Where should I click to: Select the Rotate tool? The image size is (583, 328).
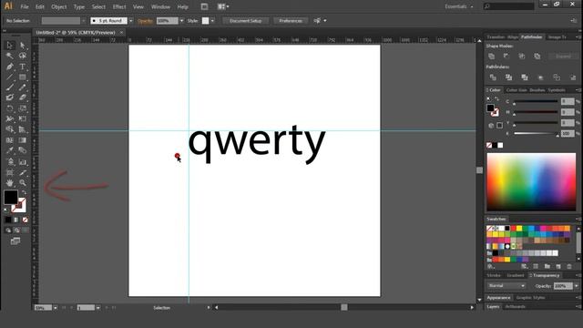pos(10,108)
